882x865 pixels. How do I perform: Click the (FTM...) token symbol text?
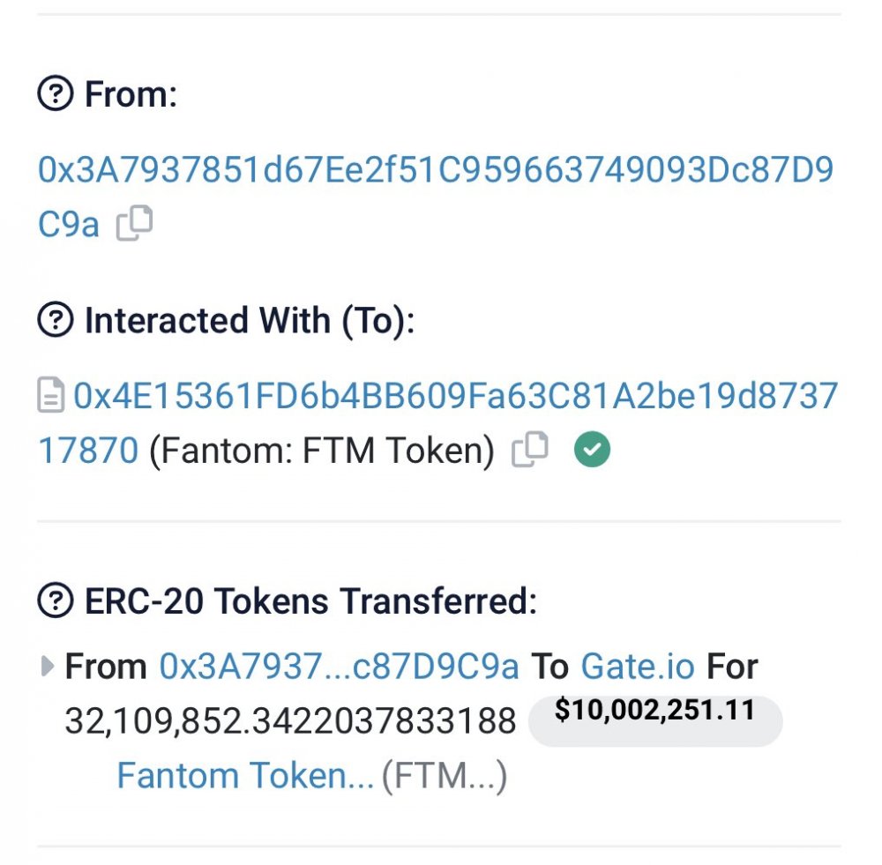445,776
